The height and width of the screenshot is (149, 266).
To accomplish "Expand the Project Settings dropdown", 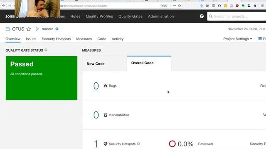I will (237, 39).
